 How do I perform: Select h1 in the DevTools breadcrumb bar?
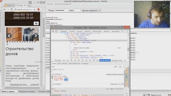125,60
